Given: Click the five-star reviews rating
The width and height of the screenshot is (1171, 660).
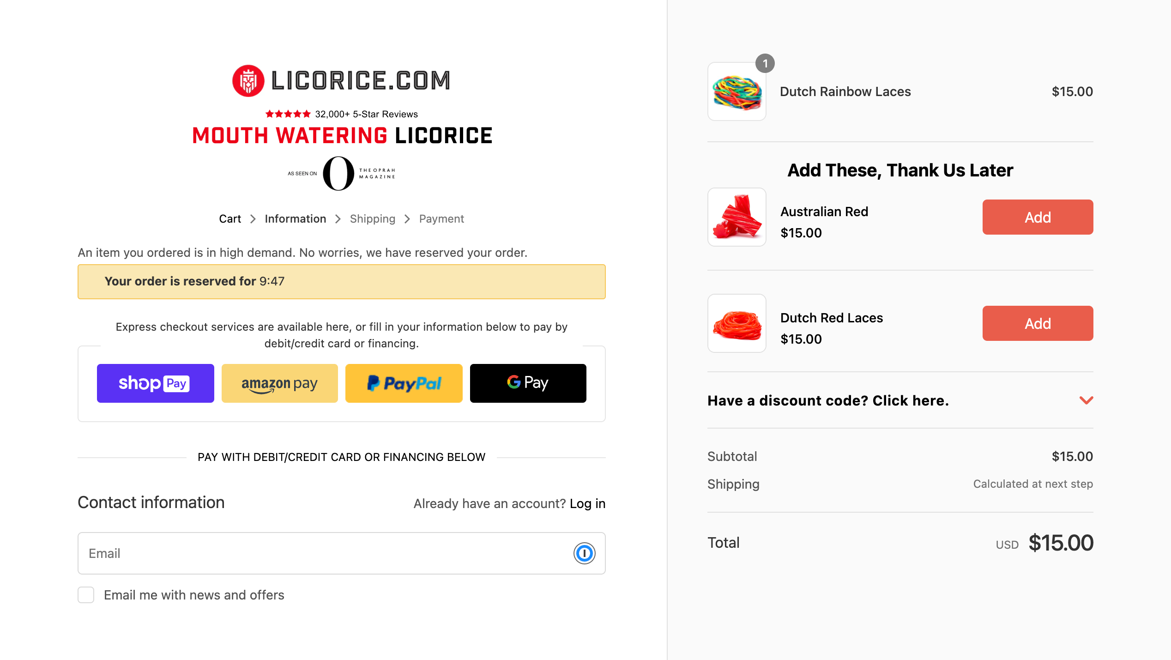Looking at the screenshot, I should pyautogui.click(x=288, y=114).
